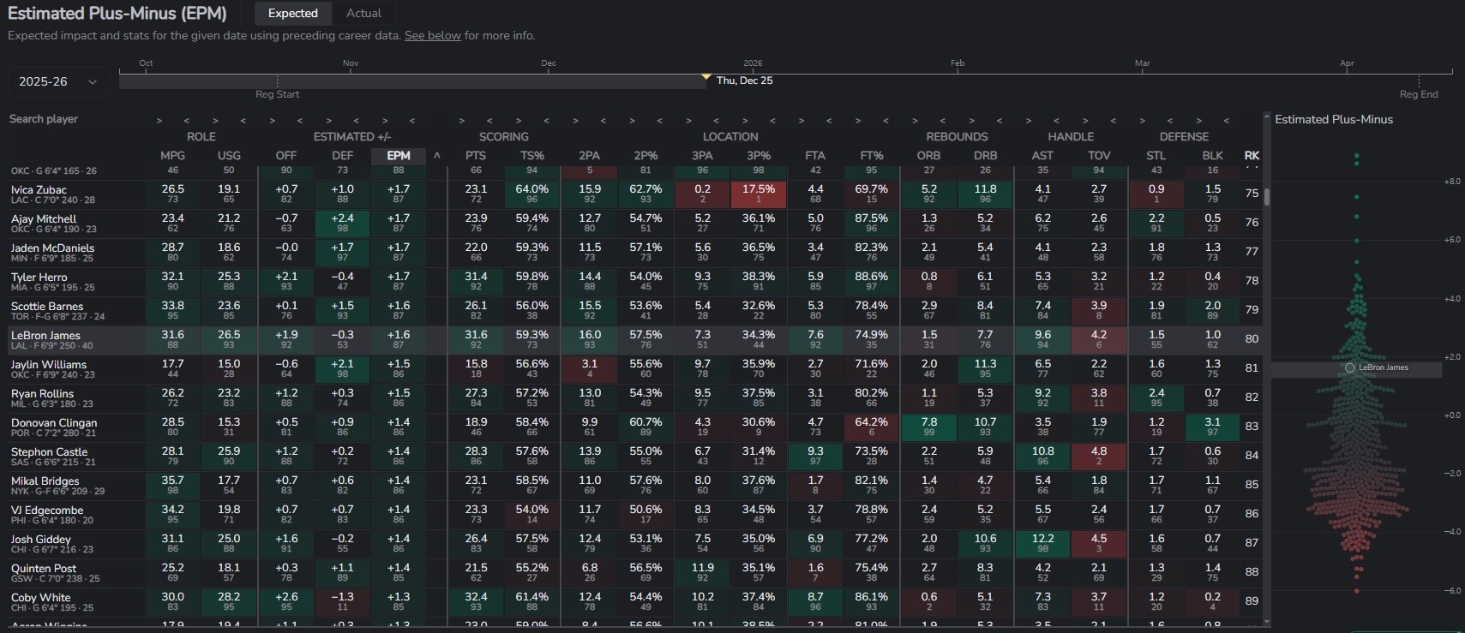Click the greater-than filter arrow above AST

point(1029,121)
